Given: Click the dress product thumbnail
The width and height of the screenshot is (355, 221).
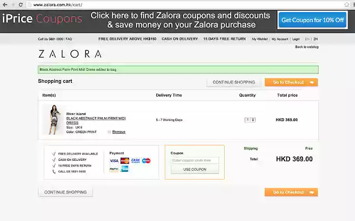Looking at the screenshot, I should coord(54,119).
